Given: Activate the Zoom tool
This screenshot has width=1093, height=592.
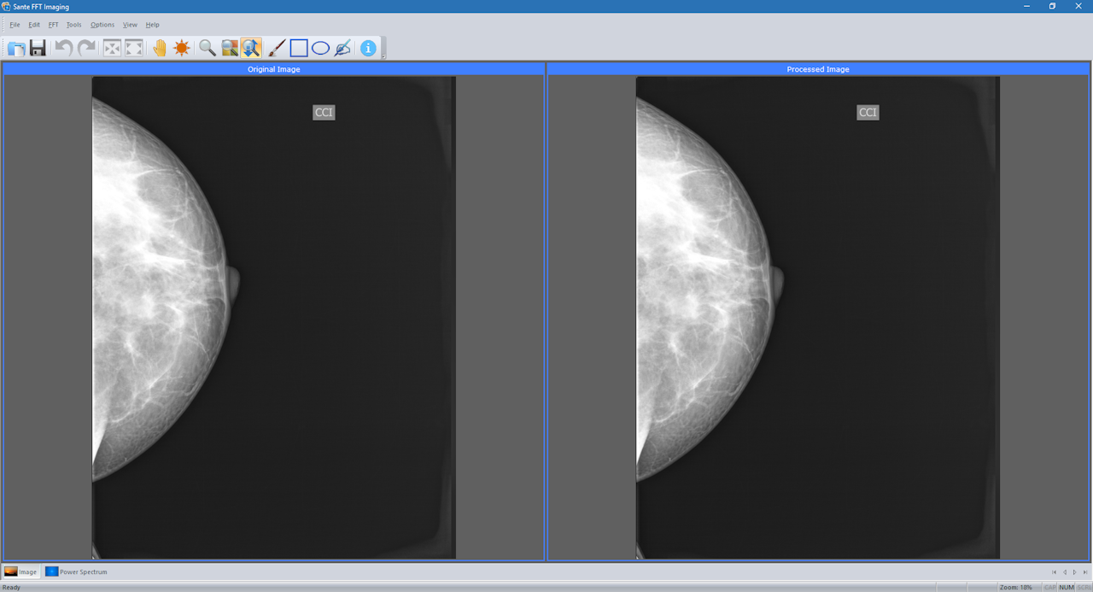Looking at the screenshot, I should click(x=250, y=48).
